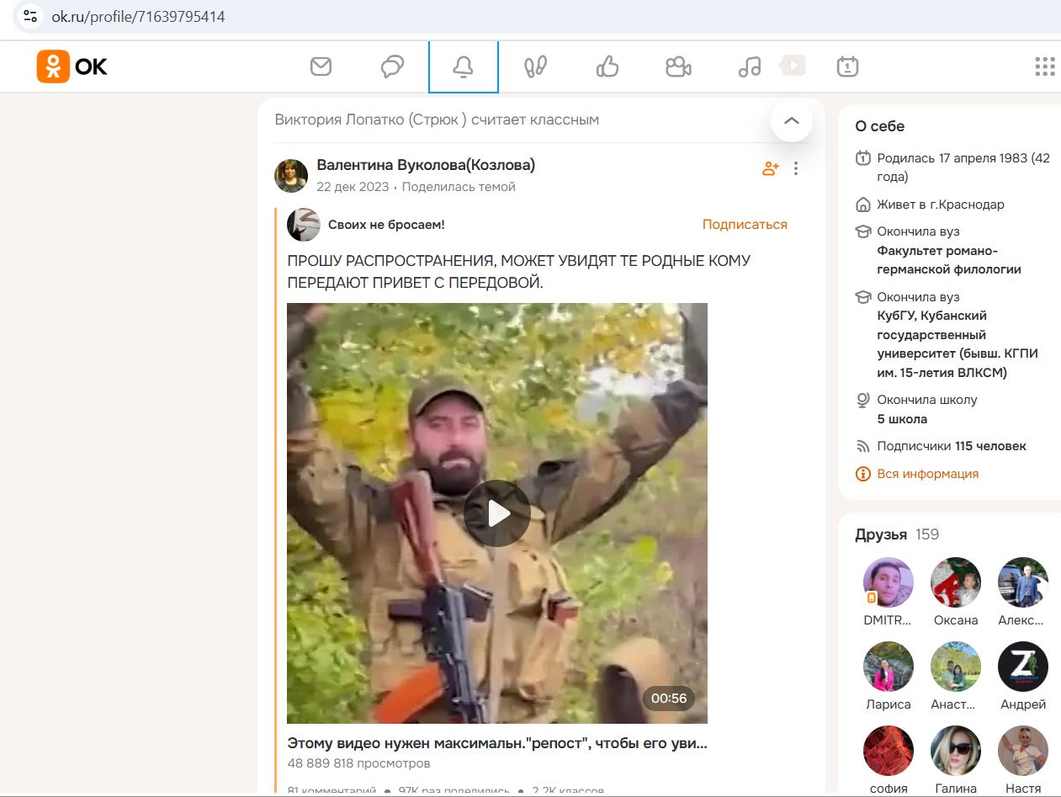Open the messages envelope icon
Screen dimensions: 1061x797
point(321,66)
